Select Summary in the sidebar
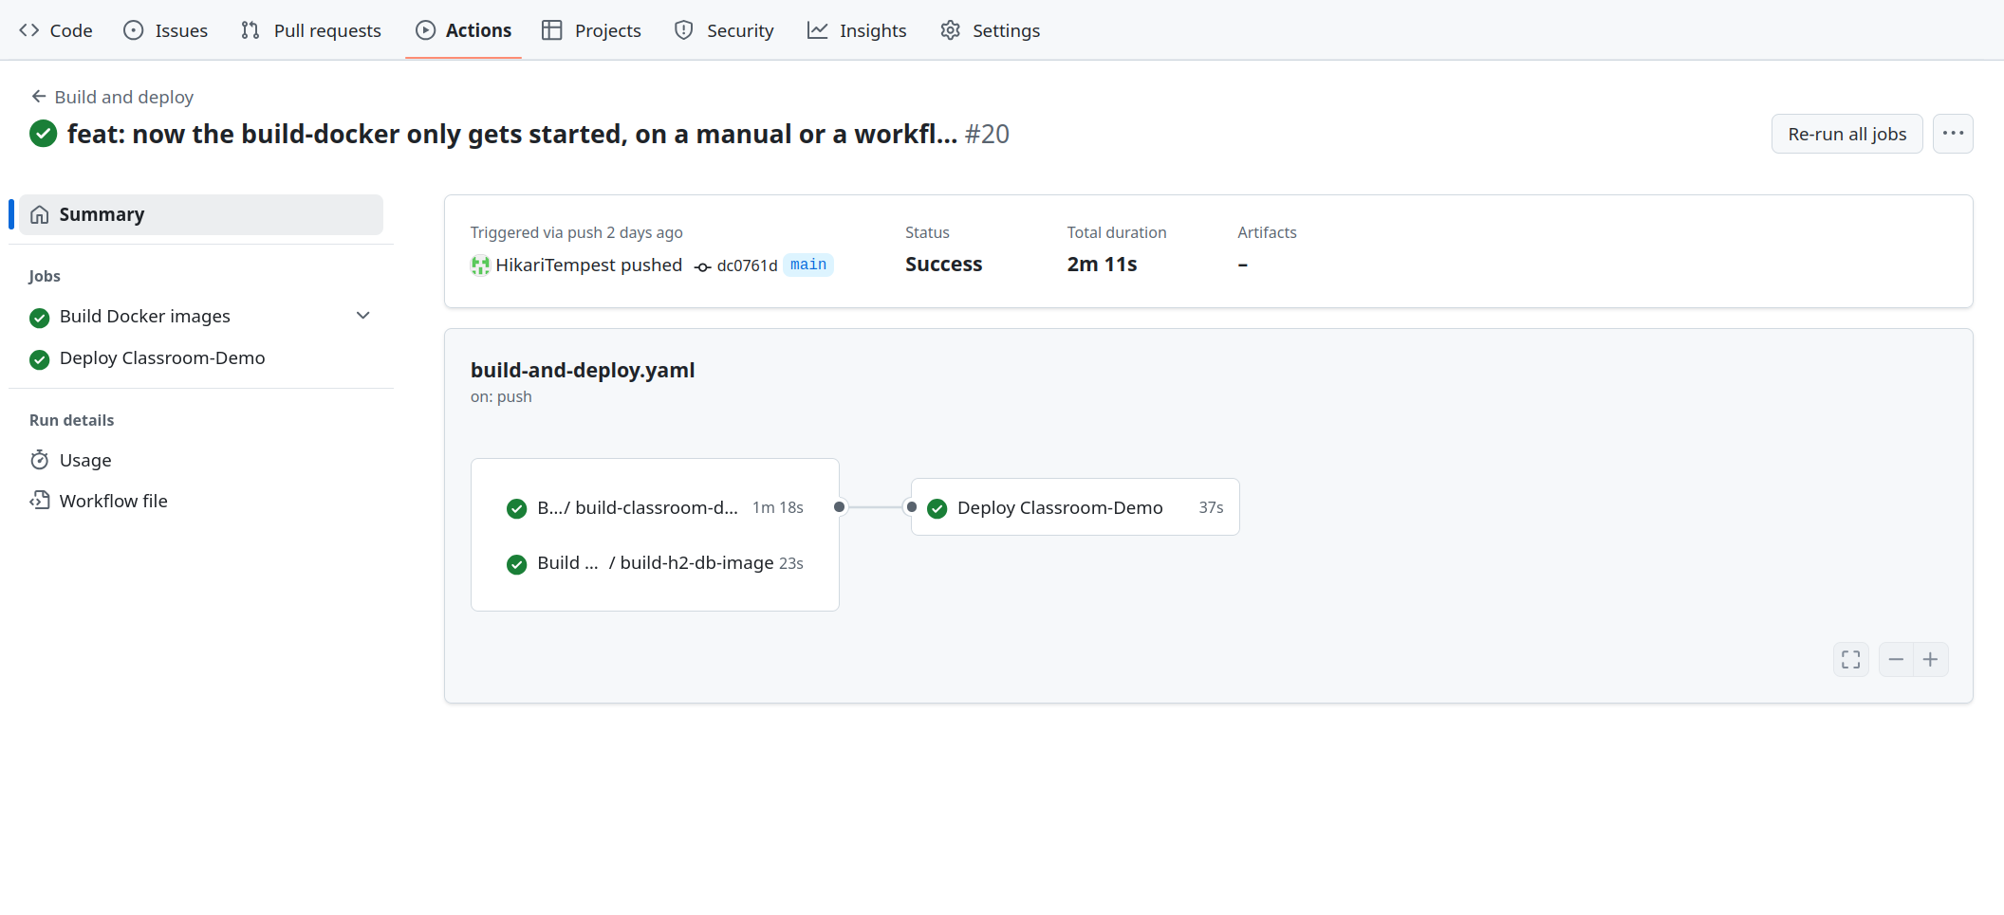 coord(201,214)
